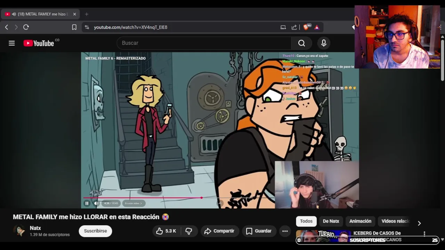Pause the video

click(x=87, y=203)
